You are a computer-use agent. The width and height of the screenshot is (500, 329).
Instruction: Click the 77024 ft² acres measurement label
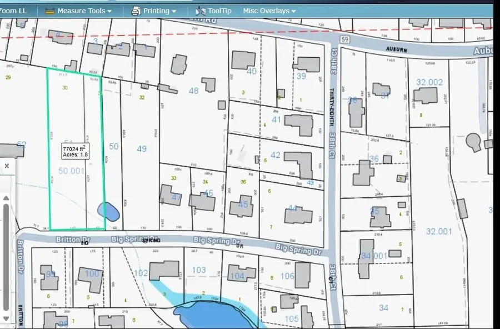tap(75, 151)
